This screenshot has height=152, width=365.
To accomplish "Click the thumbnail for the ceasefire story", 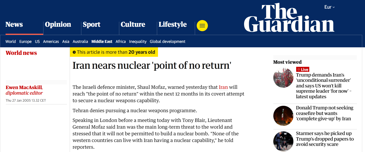I will (x=283, y=116).
